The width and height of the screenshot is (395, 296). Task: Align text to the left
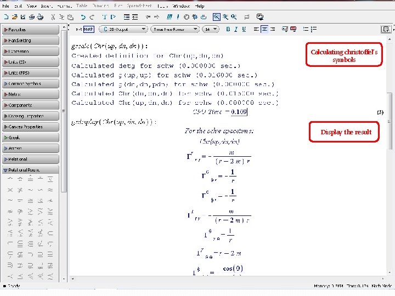pos(256,29)
